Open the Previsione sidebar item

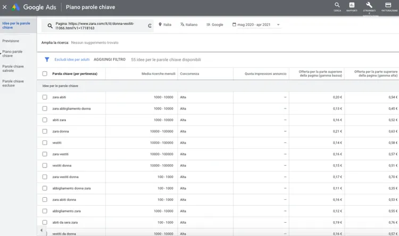coord(11,41)
